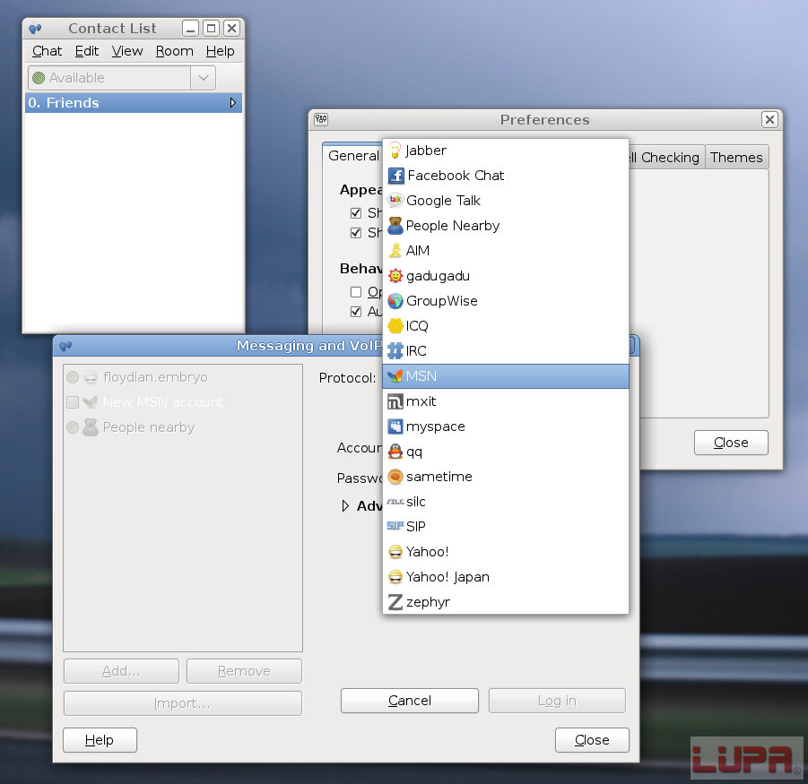Image resolution: width=808 pixels, height=784 pixels.
Task: Select gadugadu sun icon
Action: [x=395, y=276]
